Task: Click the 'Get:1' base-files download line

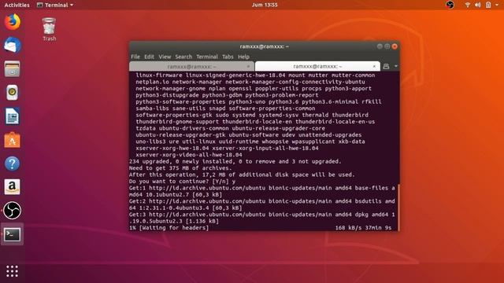Action: click(262, 191)
